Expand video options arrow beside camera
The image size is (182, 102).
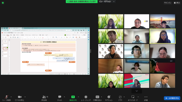pos(25,97)
